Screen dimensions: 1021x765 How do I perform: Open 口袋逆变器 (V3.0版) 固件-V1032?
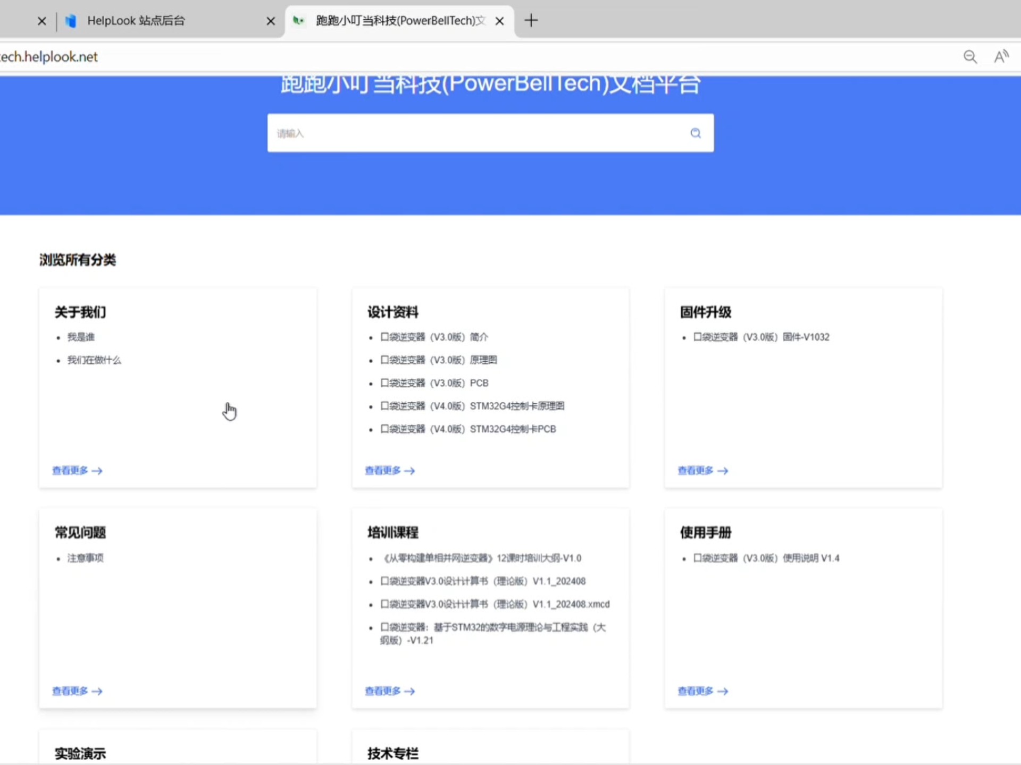coord(761,337)
